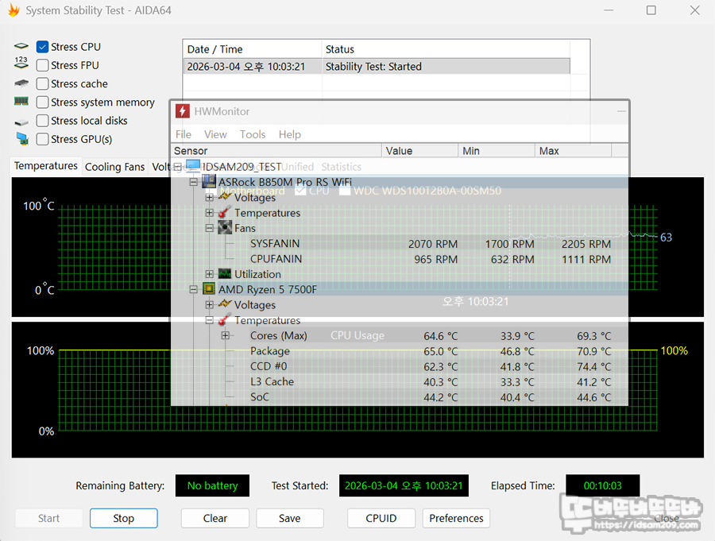715x541 pixels.
Task: Toggle the CPU checkbox in temperature graph legend
Action: [300, 191]
